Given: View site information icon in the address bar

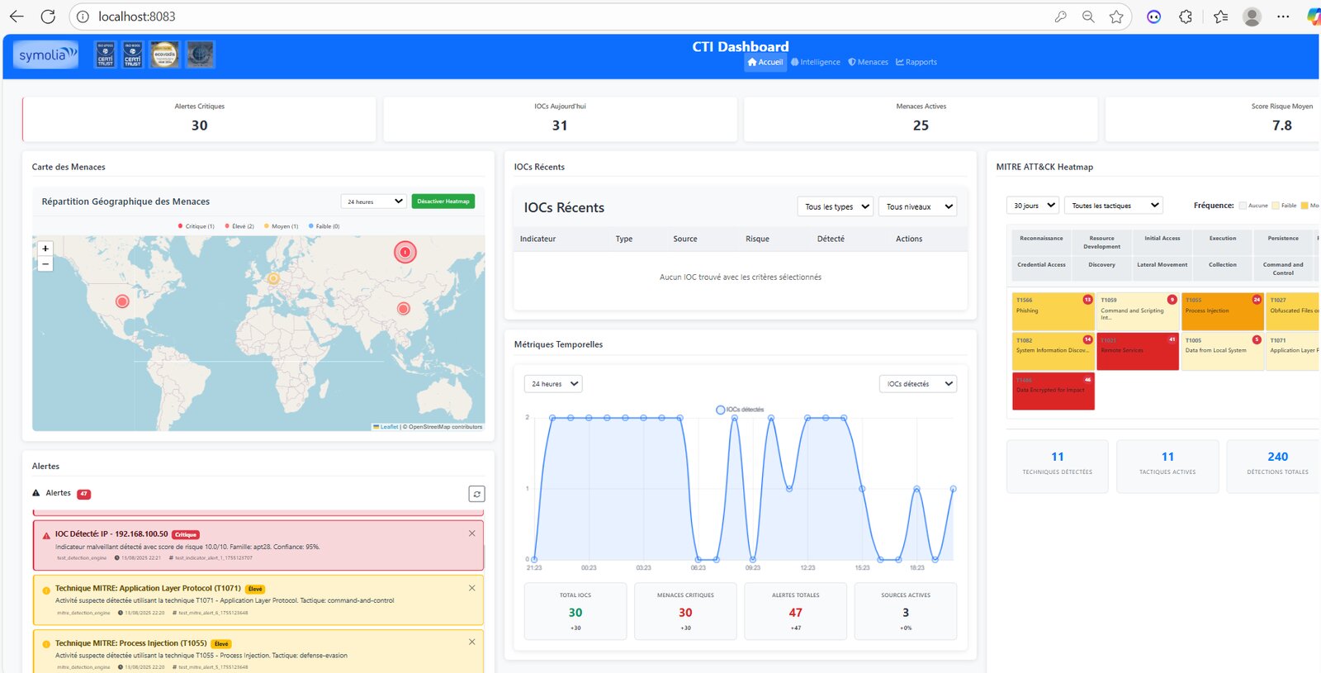Looking at the screenshot, I should [82, 17].
